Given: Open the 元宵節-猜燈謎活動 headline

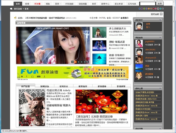Looking at the screenshot, I should coord(94,117).
